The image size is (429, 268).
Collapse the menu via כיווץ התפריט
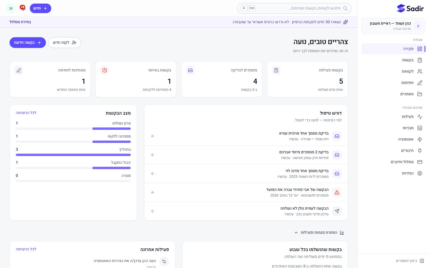[x=410, y=261]
